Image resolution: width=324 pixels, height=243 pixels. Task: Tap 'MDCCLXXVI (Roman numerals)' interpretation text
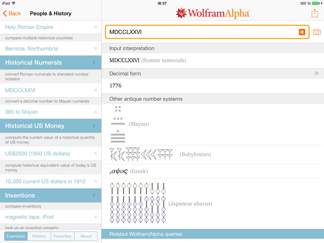[x=148, y=60]
